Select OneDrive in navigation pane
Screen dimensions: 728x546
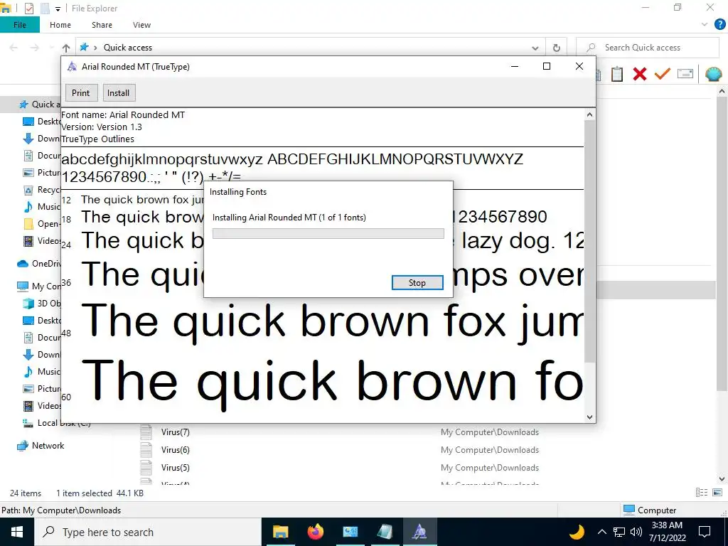39,264
